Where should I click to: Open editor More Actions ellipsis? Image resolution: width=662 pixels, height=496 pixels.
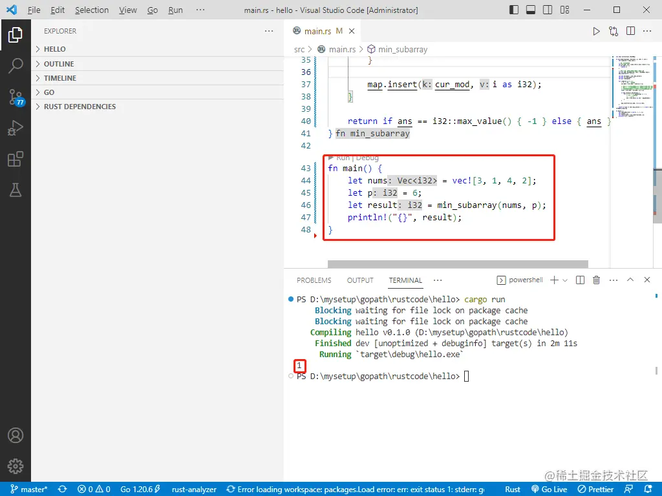pos(646,31)
